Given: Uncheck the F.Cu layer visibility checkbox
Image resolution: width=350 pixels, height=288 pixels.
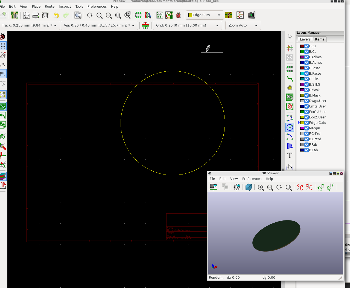Looking at the screenshot, I should coord(307,46).
